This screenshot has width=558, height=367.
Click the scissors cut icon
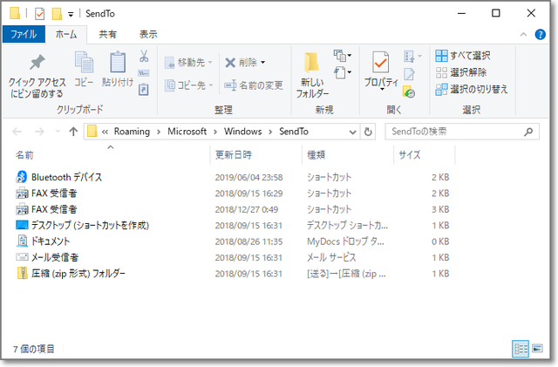point(144,57)
